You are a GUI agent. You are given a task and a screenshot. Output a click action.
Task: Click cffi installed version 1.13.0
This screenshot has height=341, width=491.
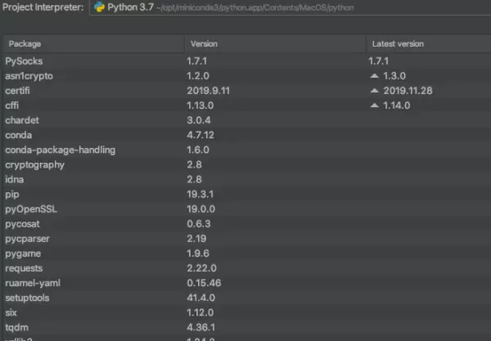[200, 105]
